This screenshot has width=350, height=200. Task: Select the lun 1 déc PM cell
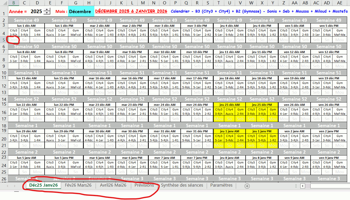coord(64,26)
